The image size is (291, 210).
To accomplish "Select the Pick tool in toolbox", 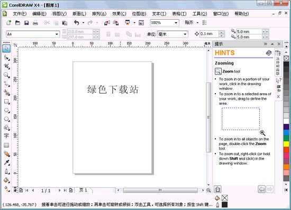I will click(x=6, y=49).
